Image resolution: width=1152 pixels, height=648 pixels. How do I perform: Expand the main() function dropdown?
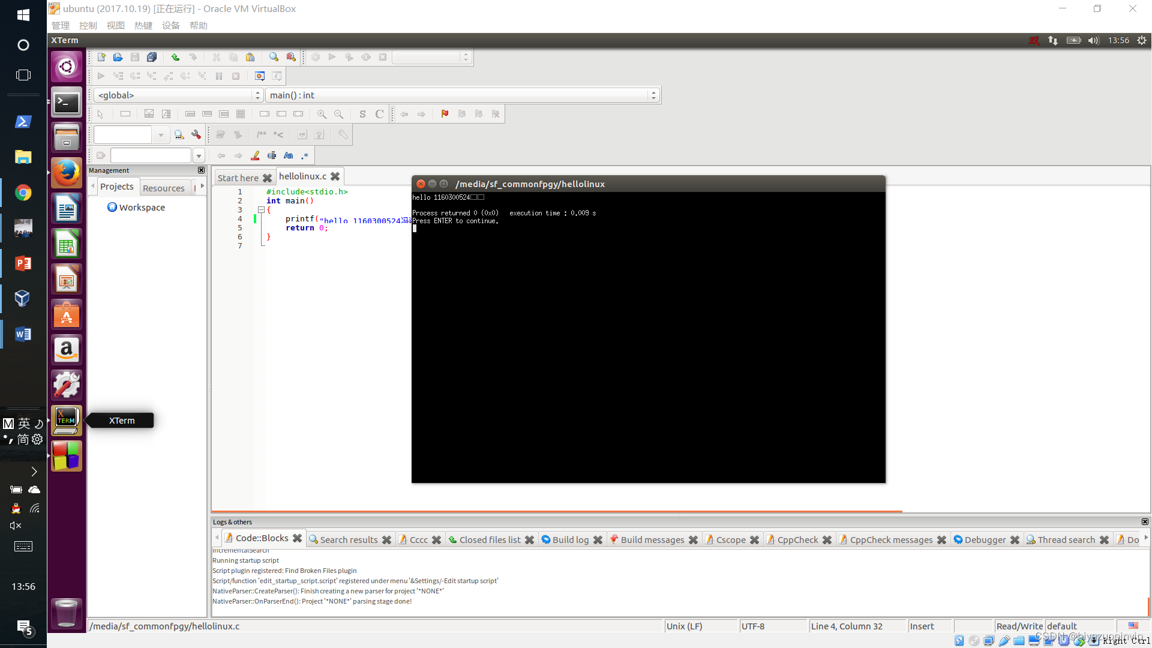pos(653,94)
